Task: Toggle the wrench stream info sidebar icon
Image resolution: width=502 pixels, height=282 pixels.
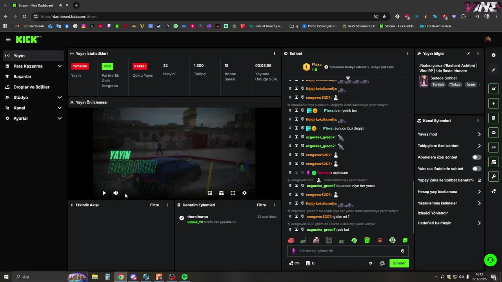Action: pyautogui.click(x=493, y=176)
